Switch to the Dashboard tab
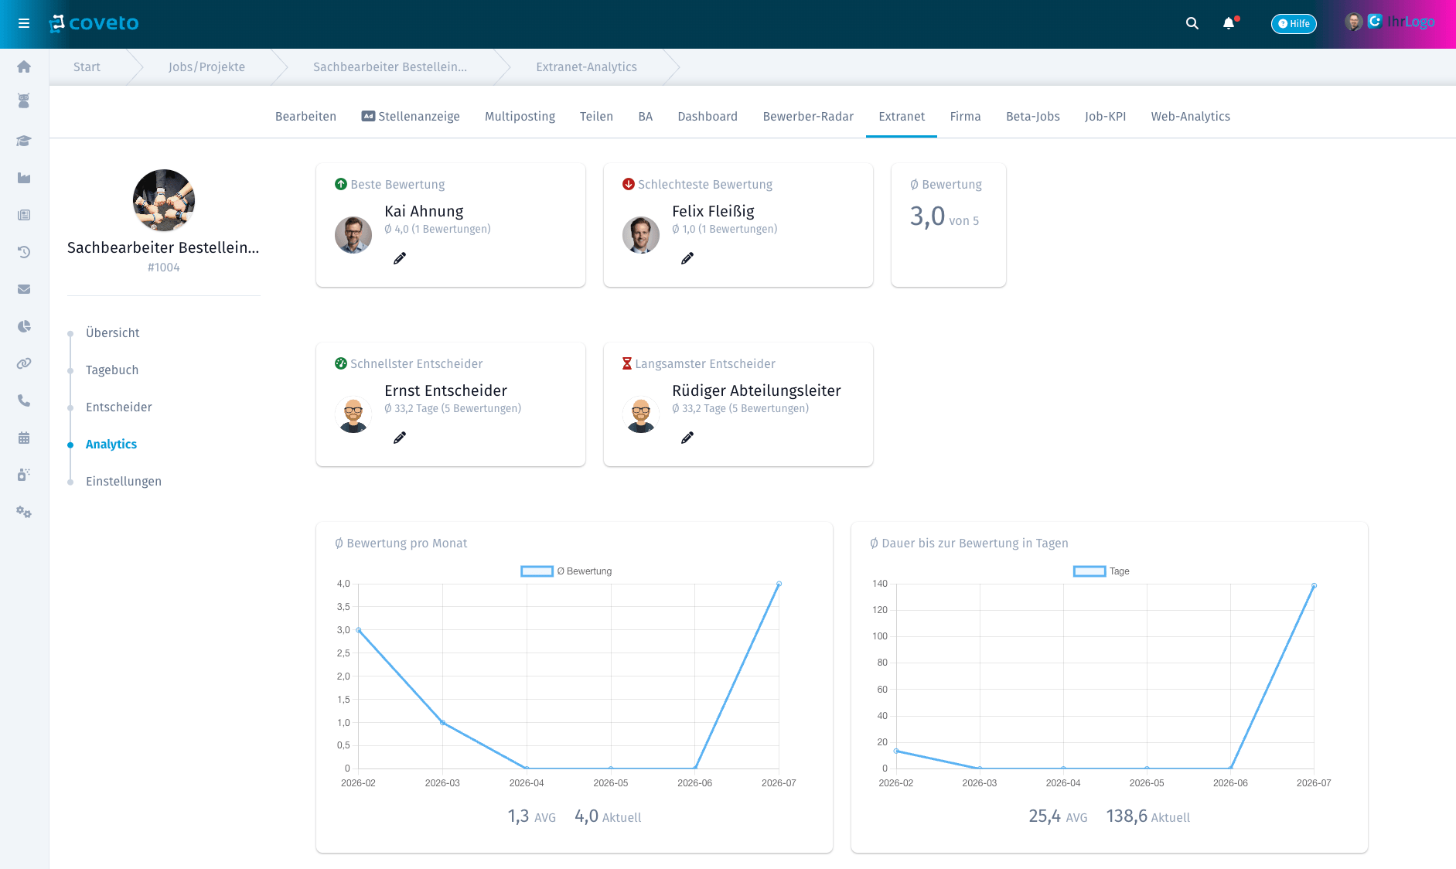The image size is (1456, 869). point(708,117)
